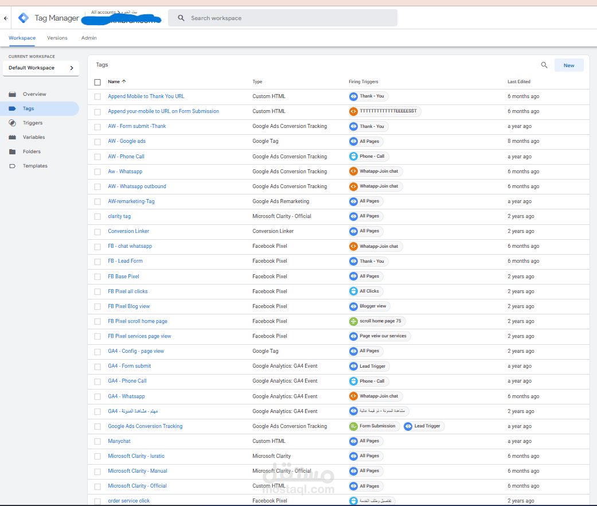Image resolution: width=597 pixels, height=506 pixels.
Task: Check the box for Append Mobile to Thank You URL
Action: coord(97,97)
